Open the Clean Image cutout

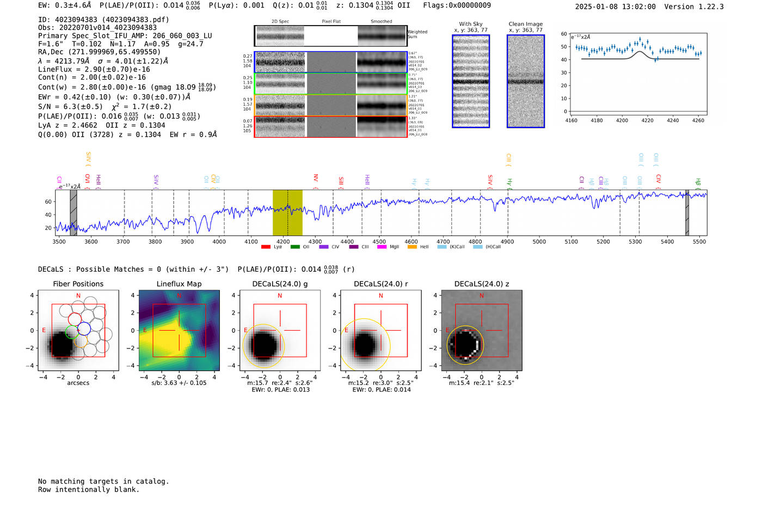coord(525,81)
